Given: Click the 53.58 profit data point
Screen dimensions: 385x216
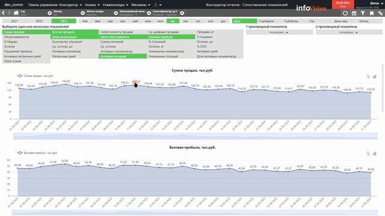Looking at the screenshot, I should tap(65, 164).
